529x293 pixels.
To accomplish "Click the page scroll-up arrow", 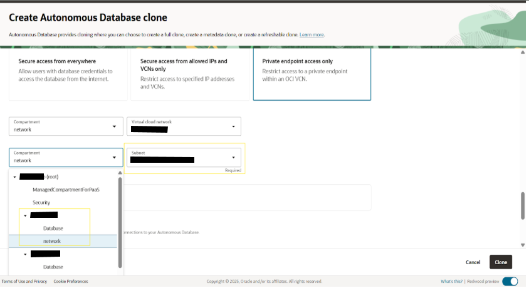I will 523,52.
